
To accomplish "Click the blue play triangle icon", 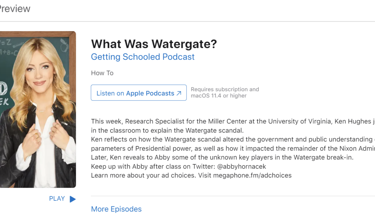I will pos(72,199).
